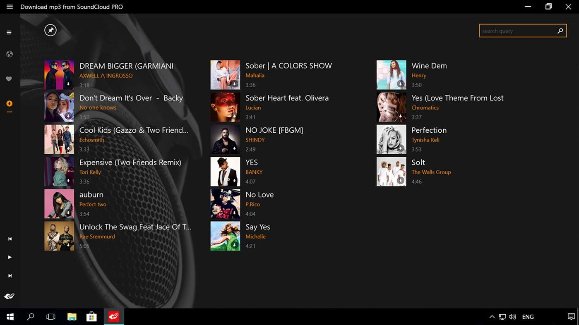Select Unlock The Swag Feat Jace title
The image size is (579, 325).
coord(135,227)
